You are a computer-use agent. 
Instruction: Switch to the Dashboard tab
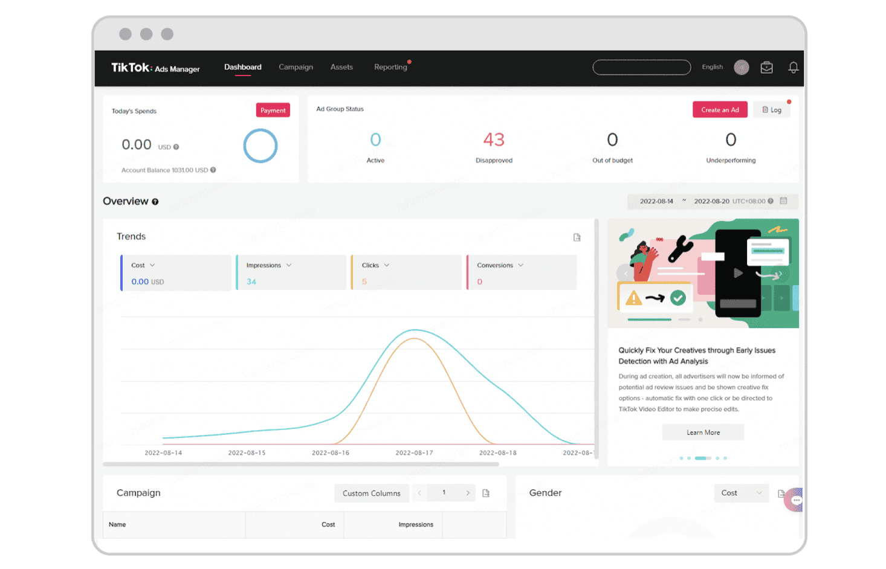[x=243, y=67]
